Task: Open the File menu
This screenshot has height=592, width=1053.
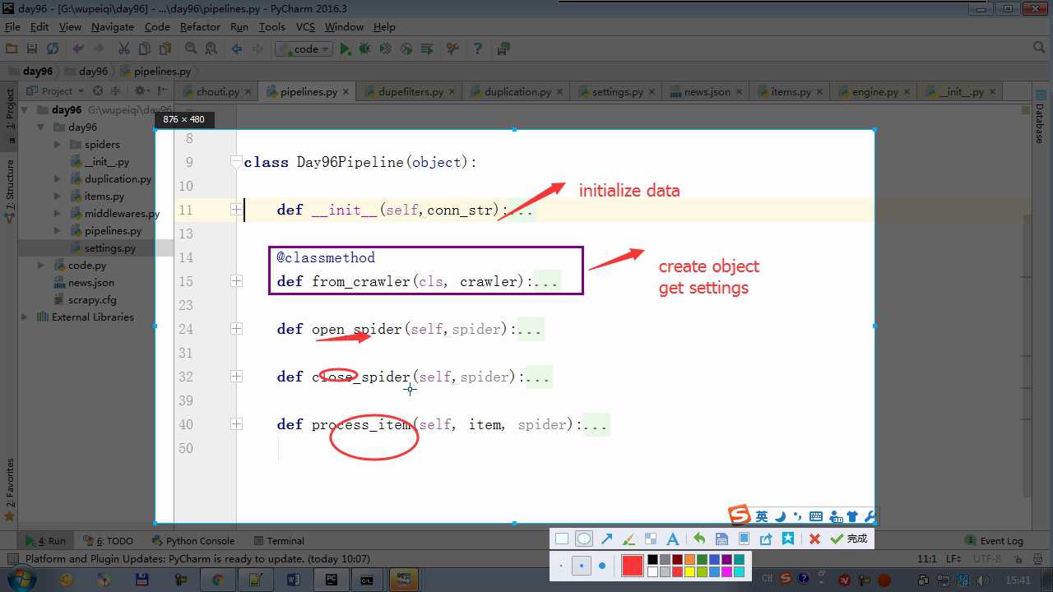Action: click(12, 26)
